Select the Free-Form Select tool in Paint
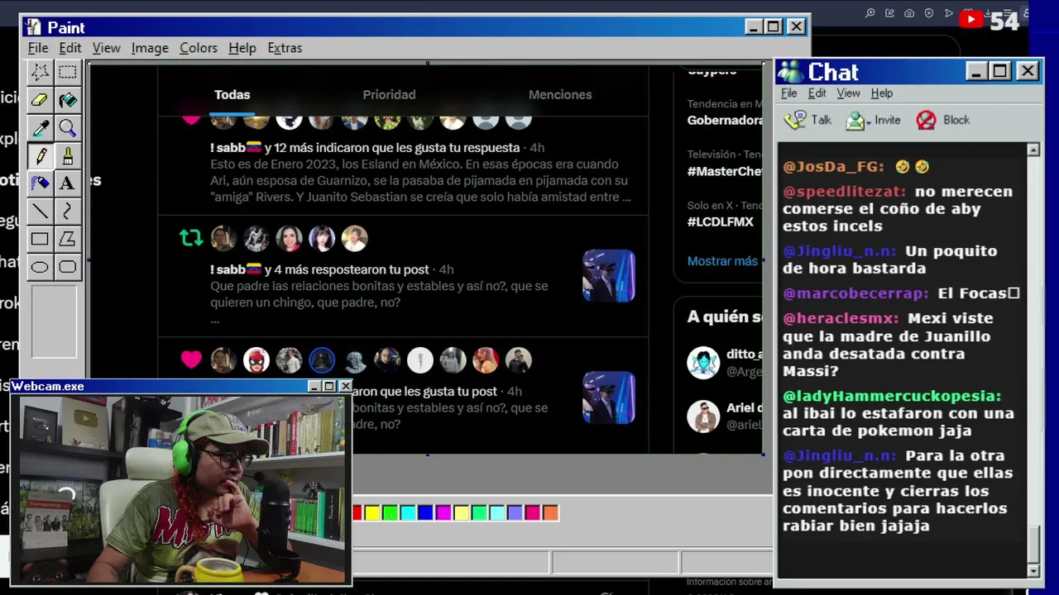 pos(40,72)
